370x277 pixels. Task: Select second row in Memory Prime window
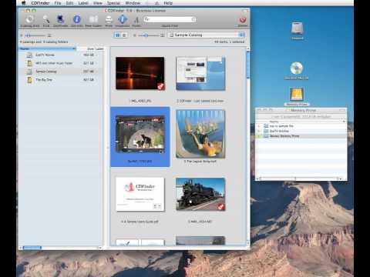[301, 131]
